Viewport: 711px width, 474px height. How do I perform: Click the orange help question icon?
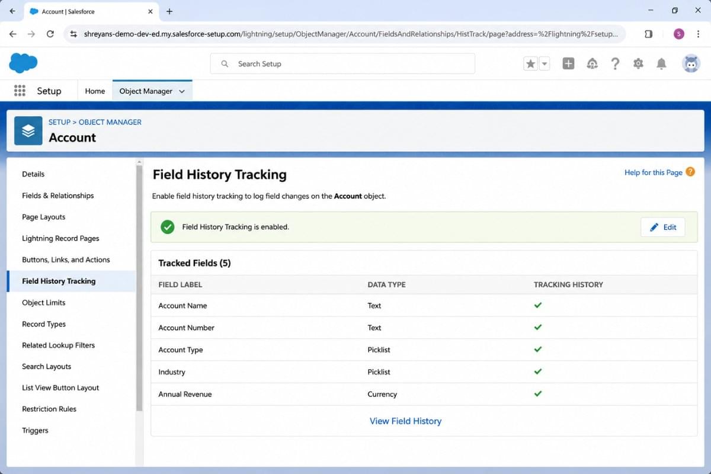[x=690, y=172]
